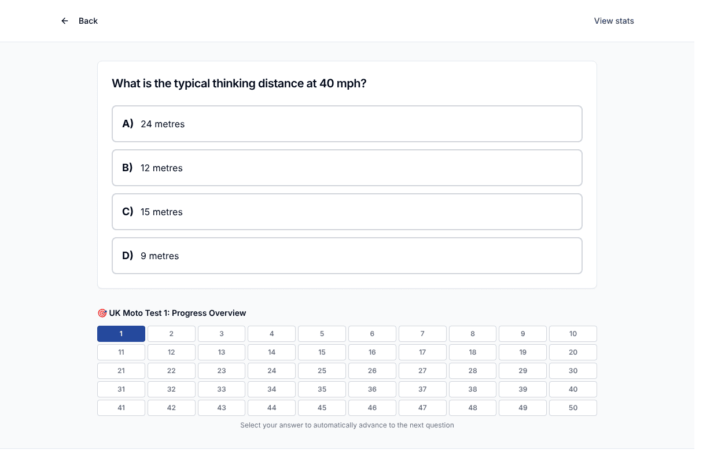703x457 pixels.
Task: Open question 29 in progress grid
Action: (523, 371)
